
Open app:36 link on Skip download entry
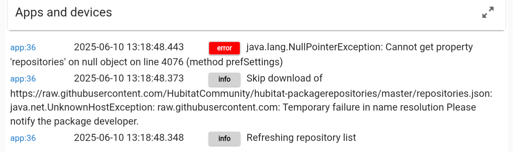point(23,79)
